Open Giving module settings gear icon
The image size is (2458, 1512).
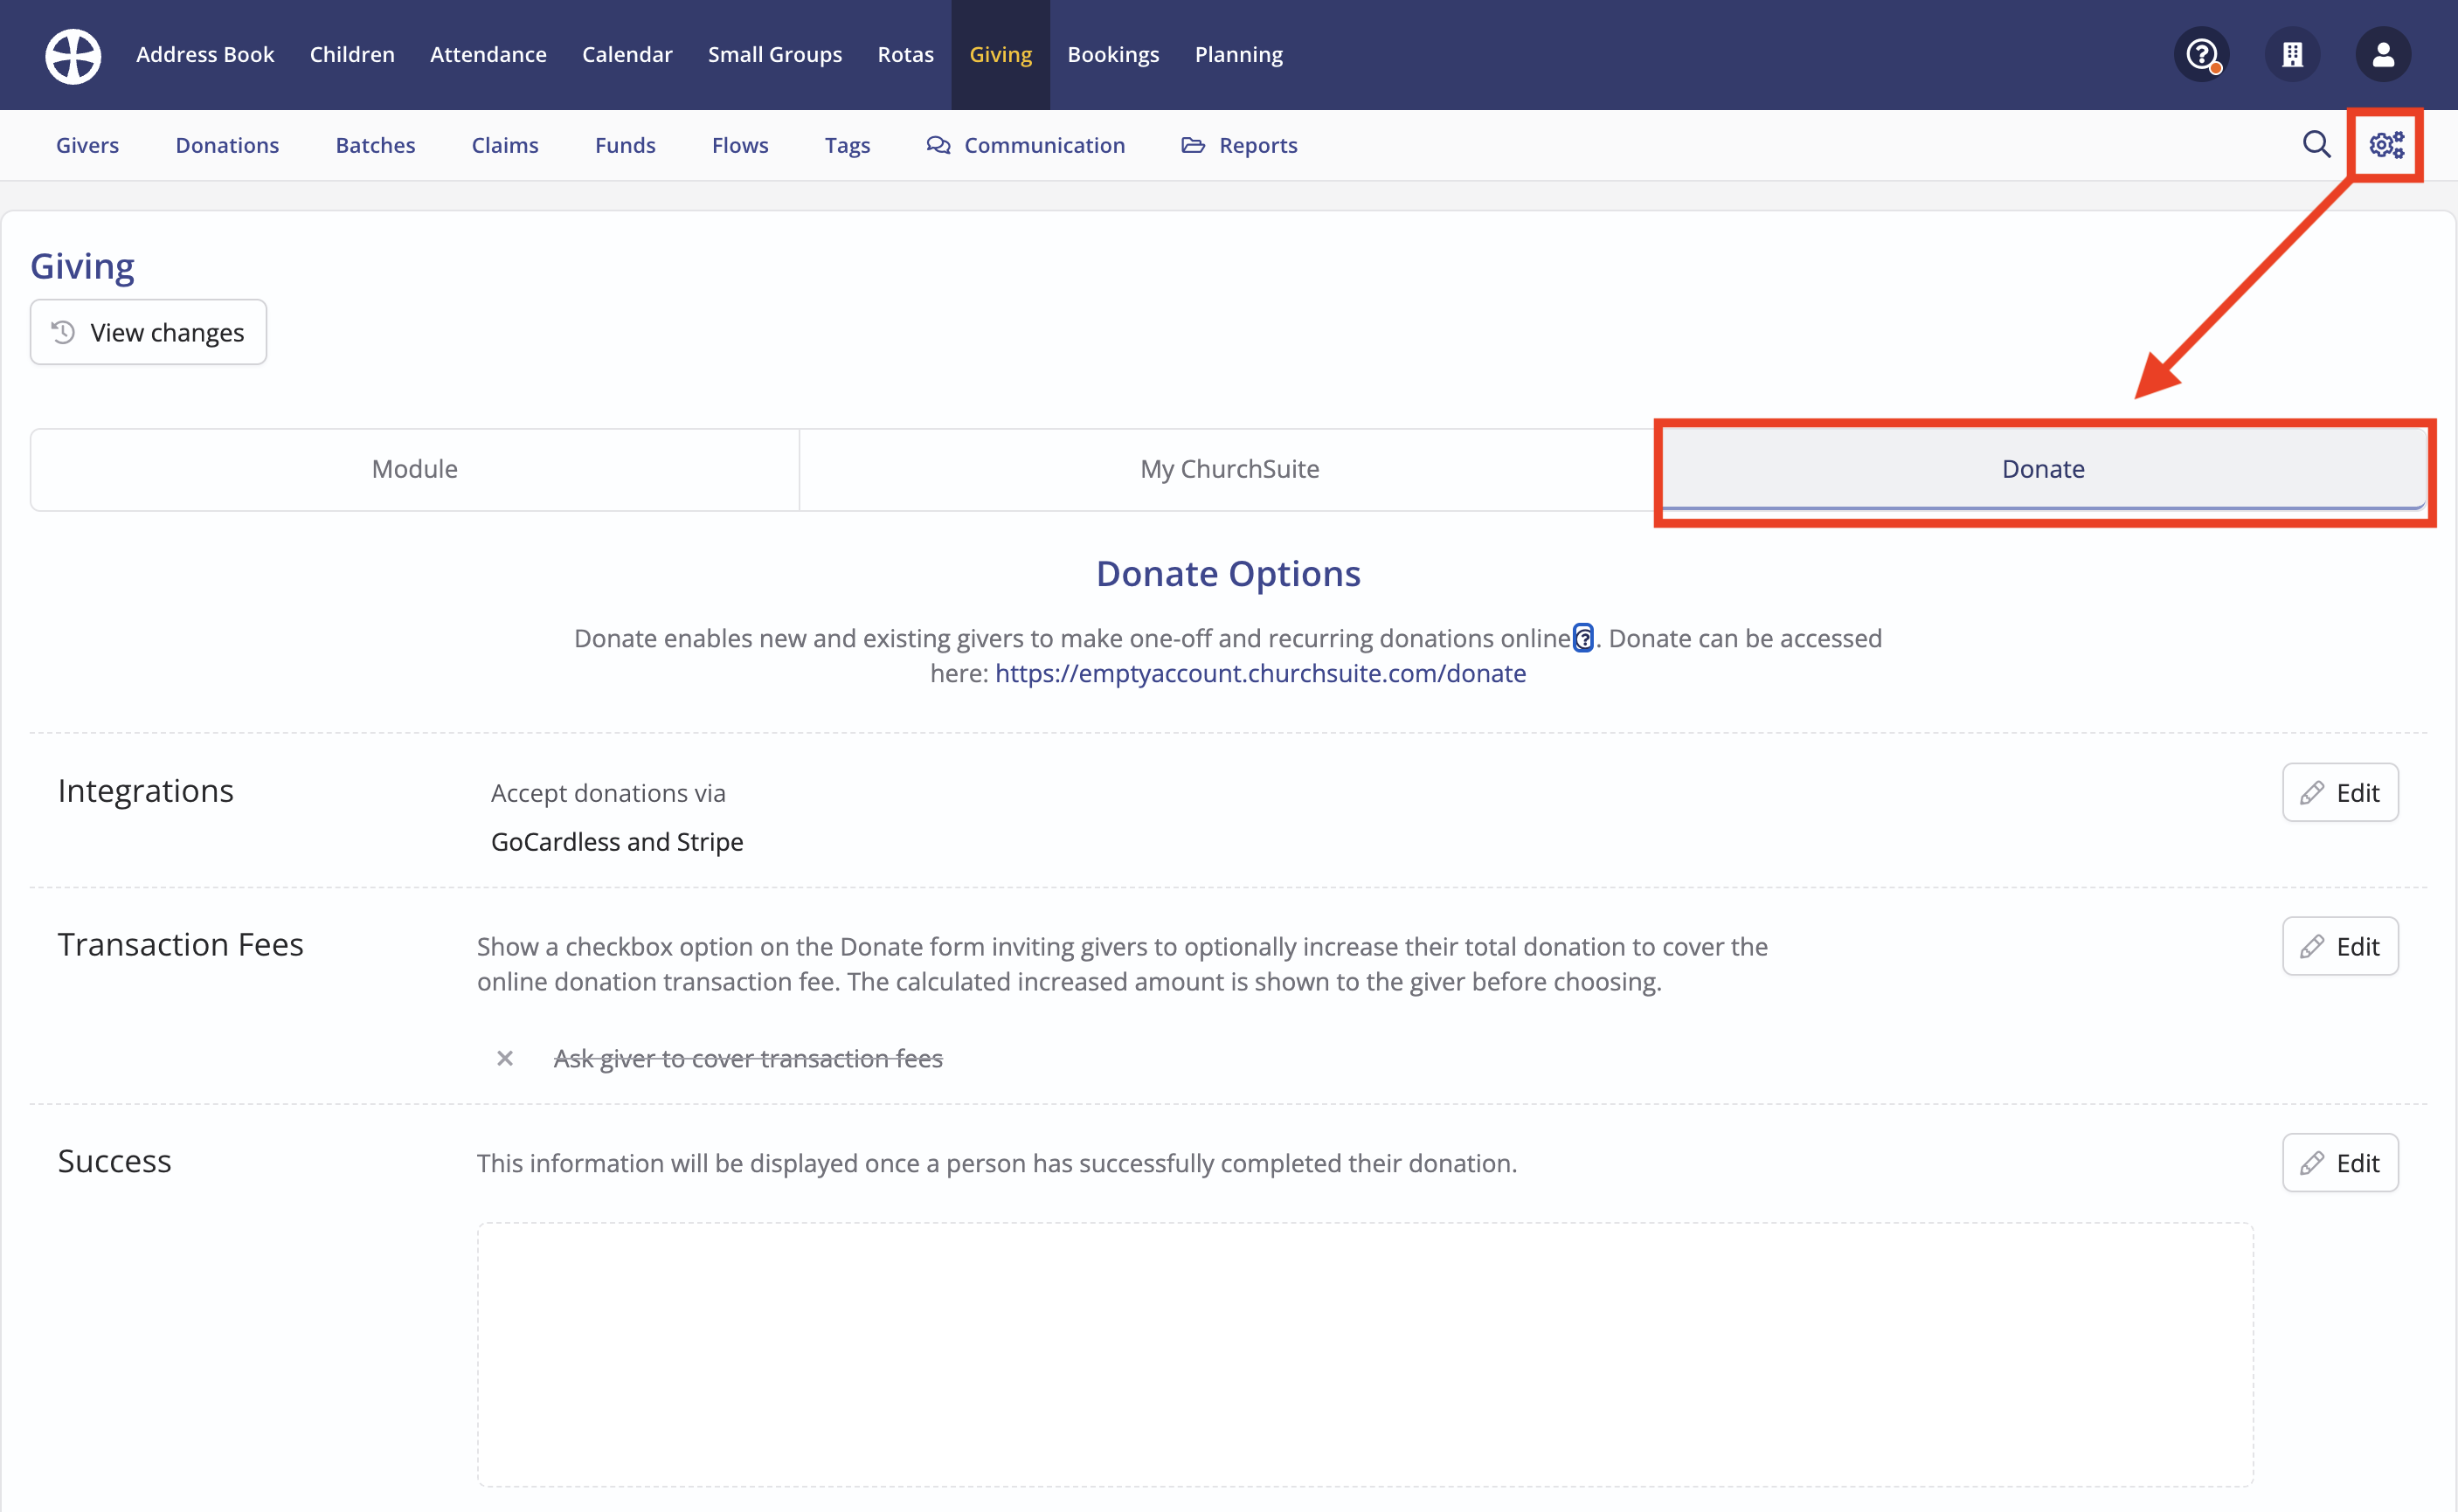tap(2386, 145)
